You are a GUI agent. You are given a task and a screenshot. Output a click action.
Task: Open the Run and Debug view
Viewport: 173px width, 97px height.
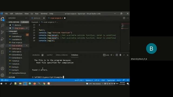point(2,39)
